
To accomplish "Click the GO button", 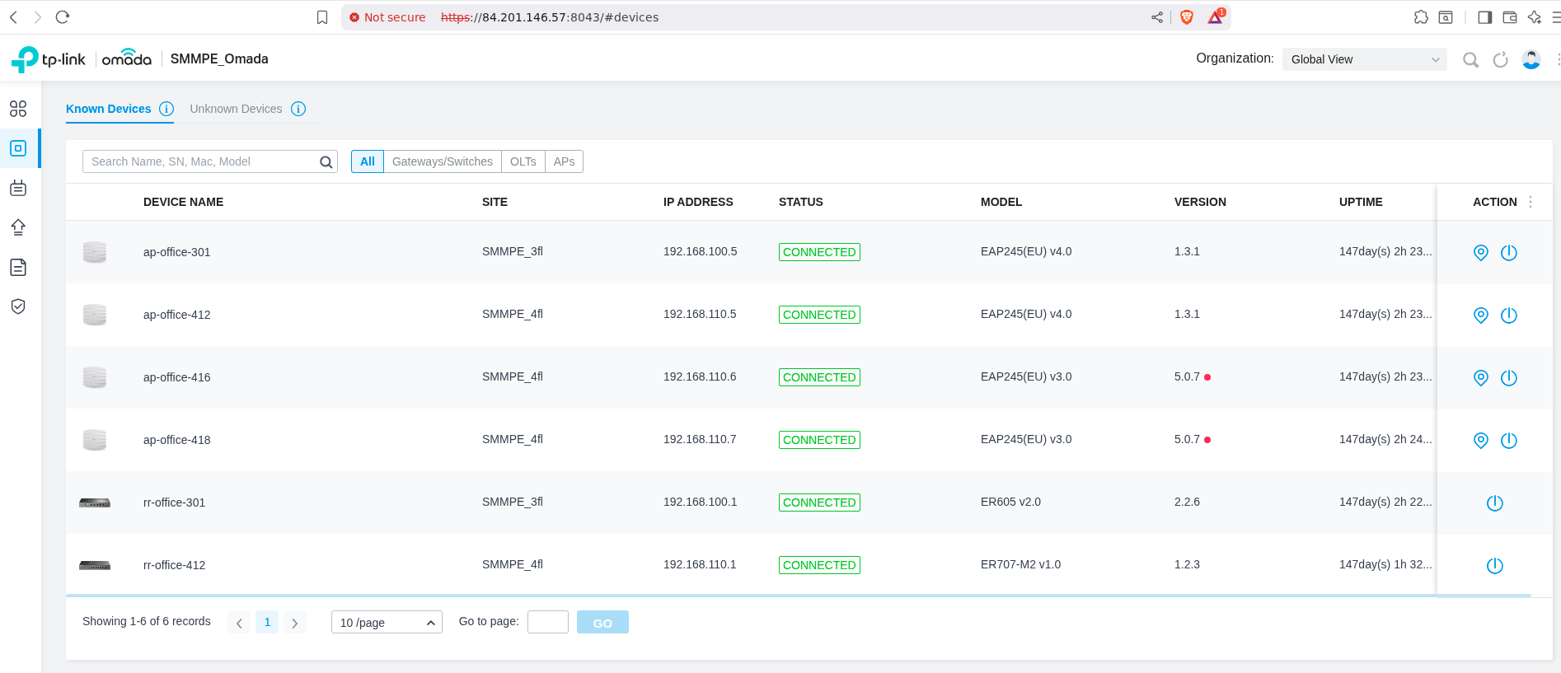I will 602,623.
